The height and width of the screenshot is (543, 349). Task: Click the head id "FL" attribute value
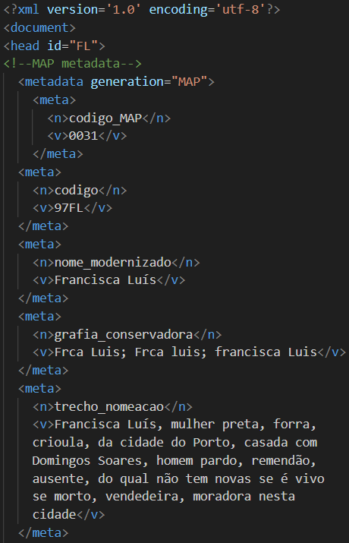(83, 46)
